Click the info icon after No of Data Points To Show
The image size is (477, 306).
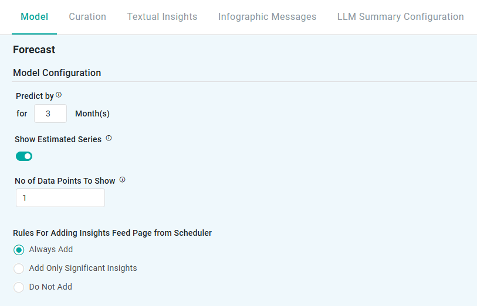[123, 180]
